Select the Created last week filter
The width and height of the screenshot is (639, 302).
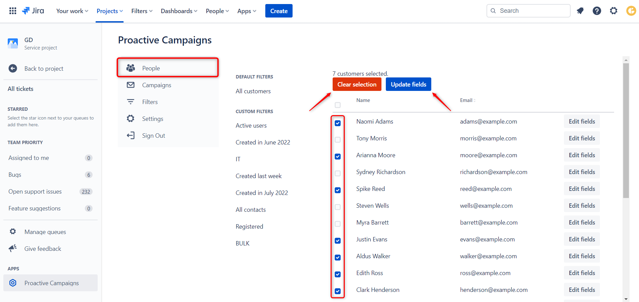point(259,176)
